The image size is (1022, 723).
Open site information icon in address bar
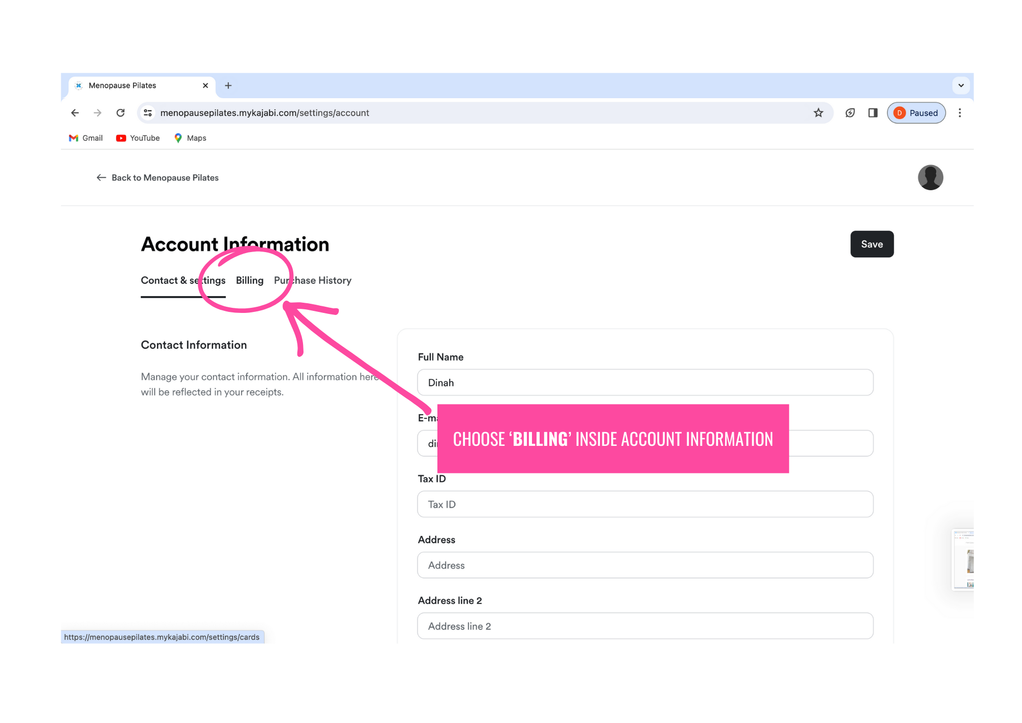148,113
